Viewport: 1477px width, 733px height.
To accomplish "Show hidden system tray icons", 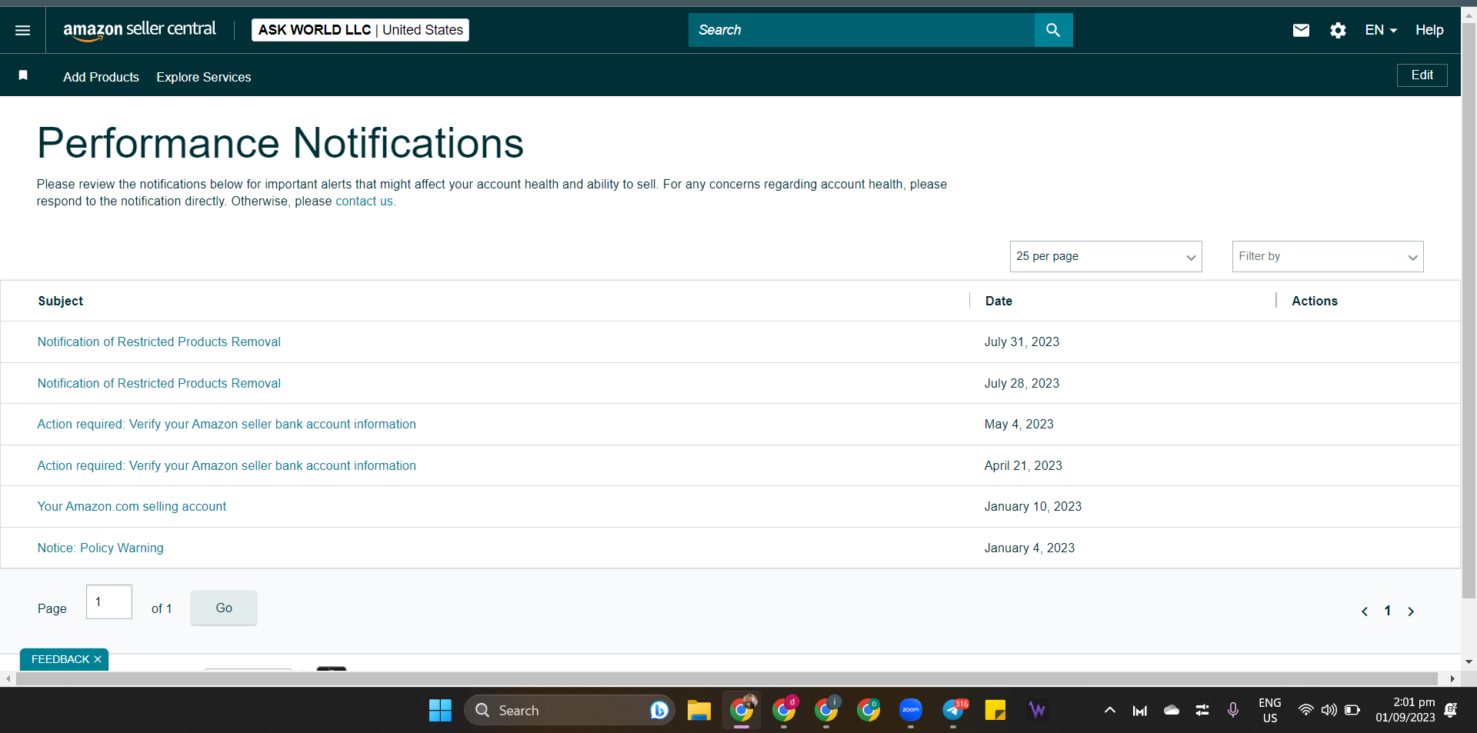I will pyautogui.click(x=1109, y=710).
